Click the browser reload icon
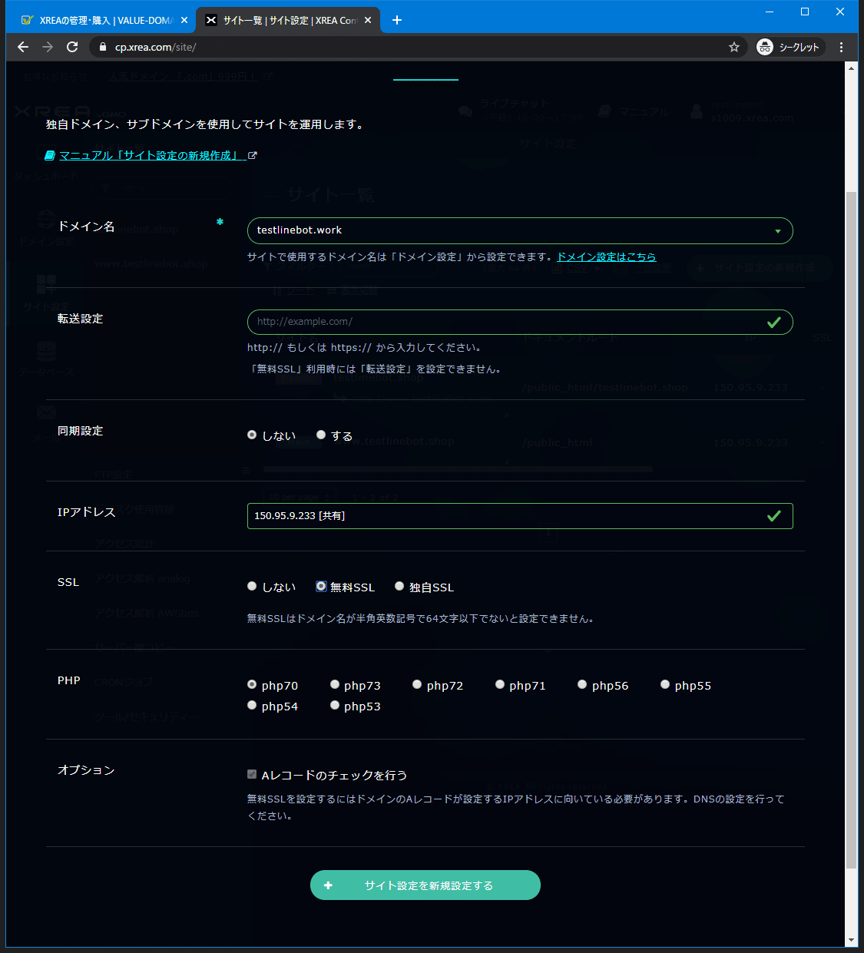Screen dimensions: 864x953 point(71,47)
